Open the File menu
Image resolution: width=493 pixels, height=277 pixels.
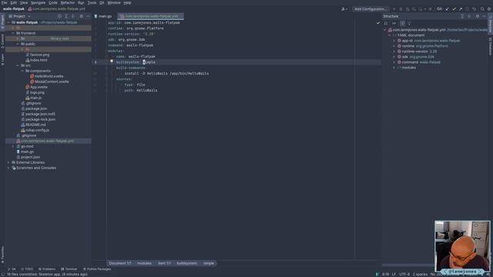pos(4,2)
